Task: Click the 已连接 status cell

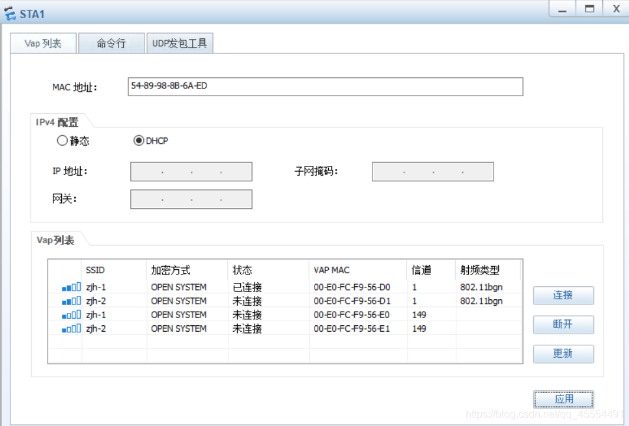Action: click(247, 287)
